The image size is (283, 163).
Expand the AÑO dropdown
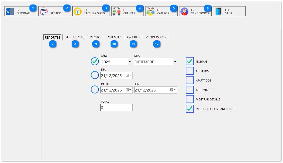click(x=130, y=62)
